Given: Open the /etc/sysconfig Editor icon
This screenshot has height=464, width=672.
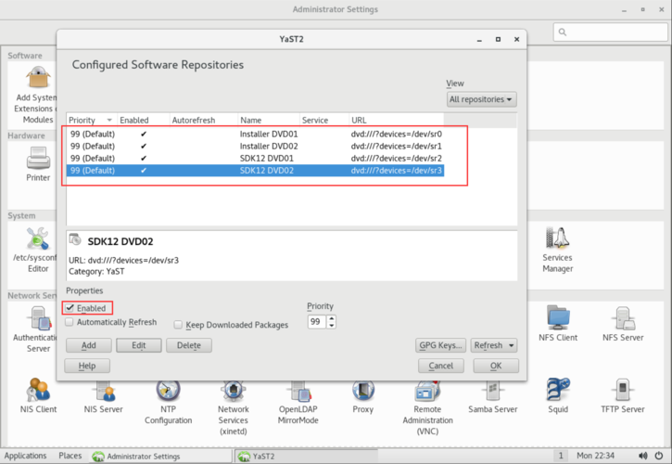Looking at the screenshot, I should click(38, 238).
